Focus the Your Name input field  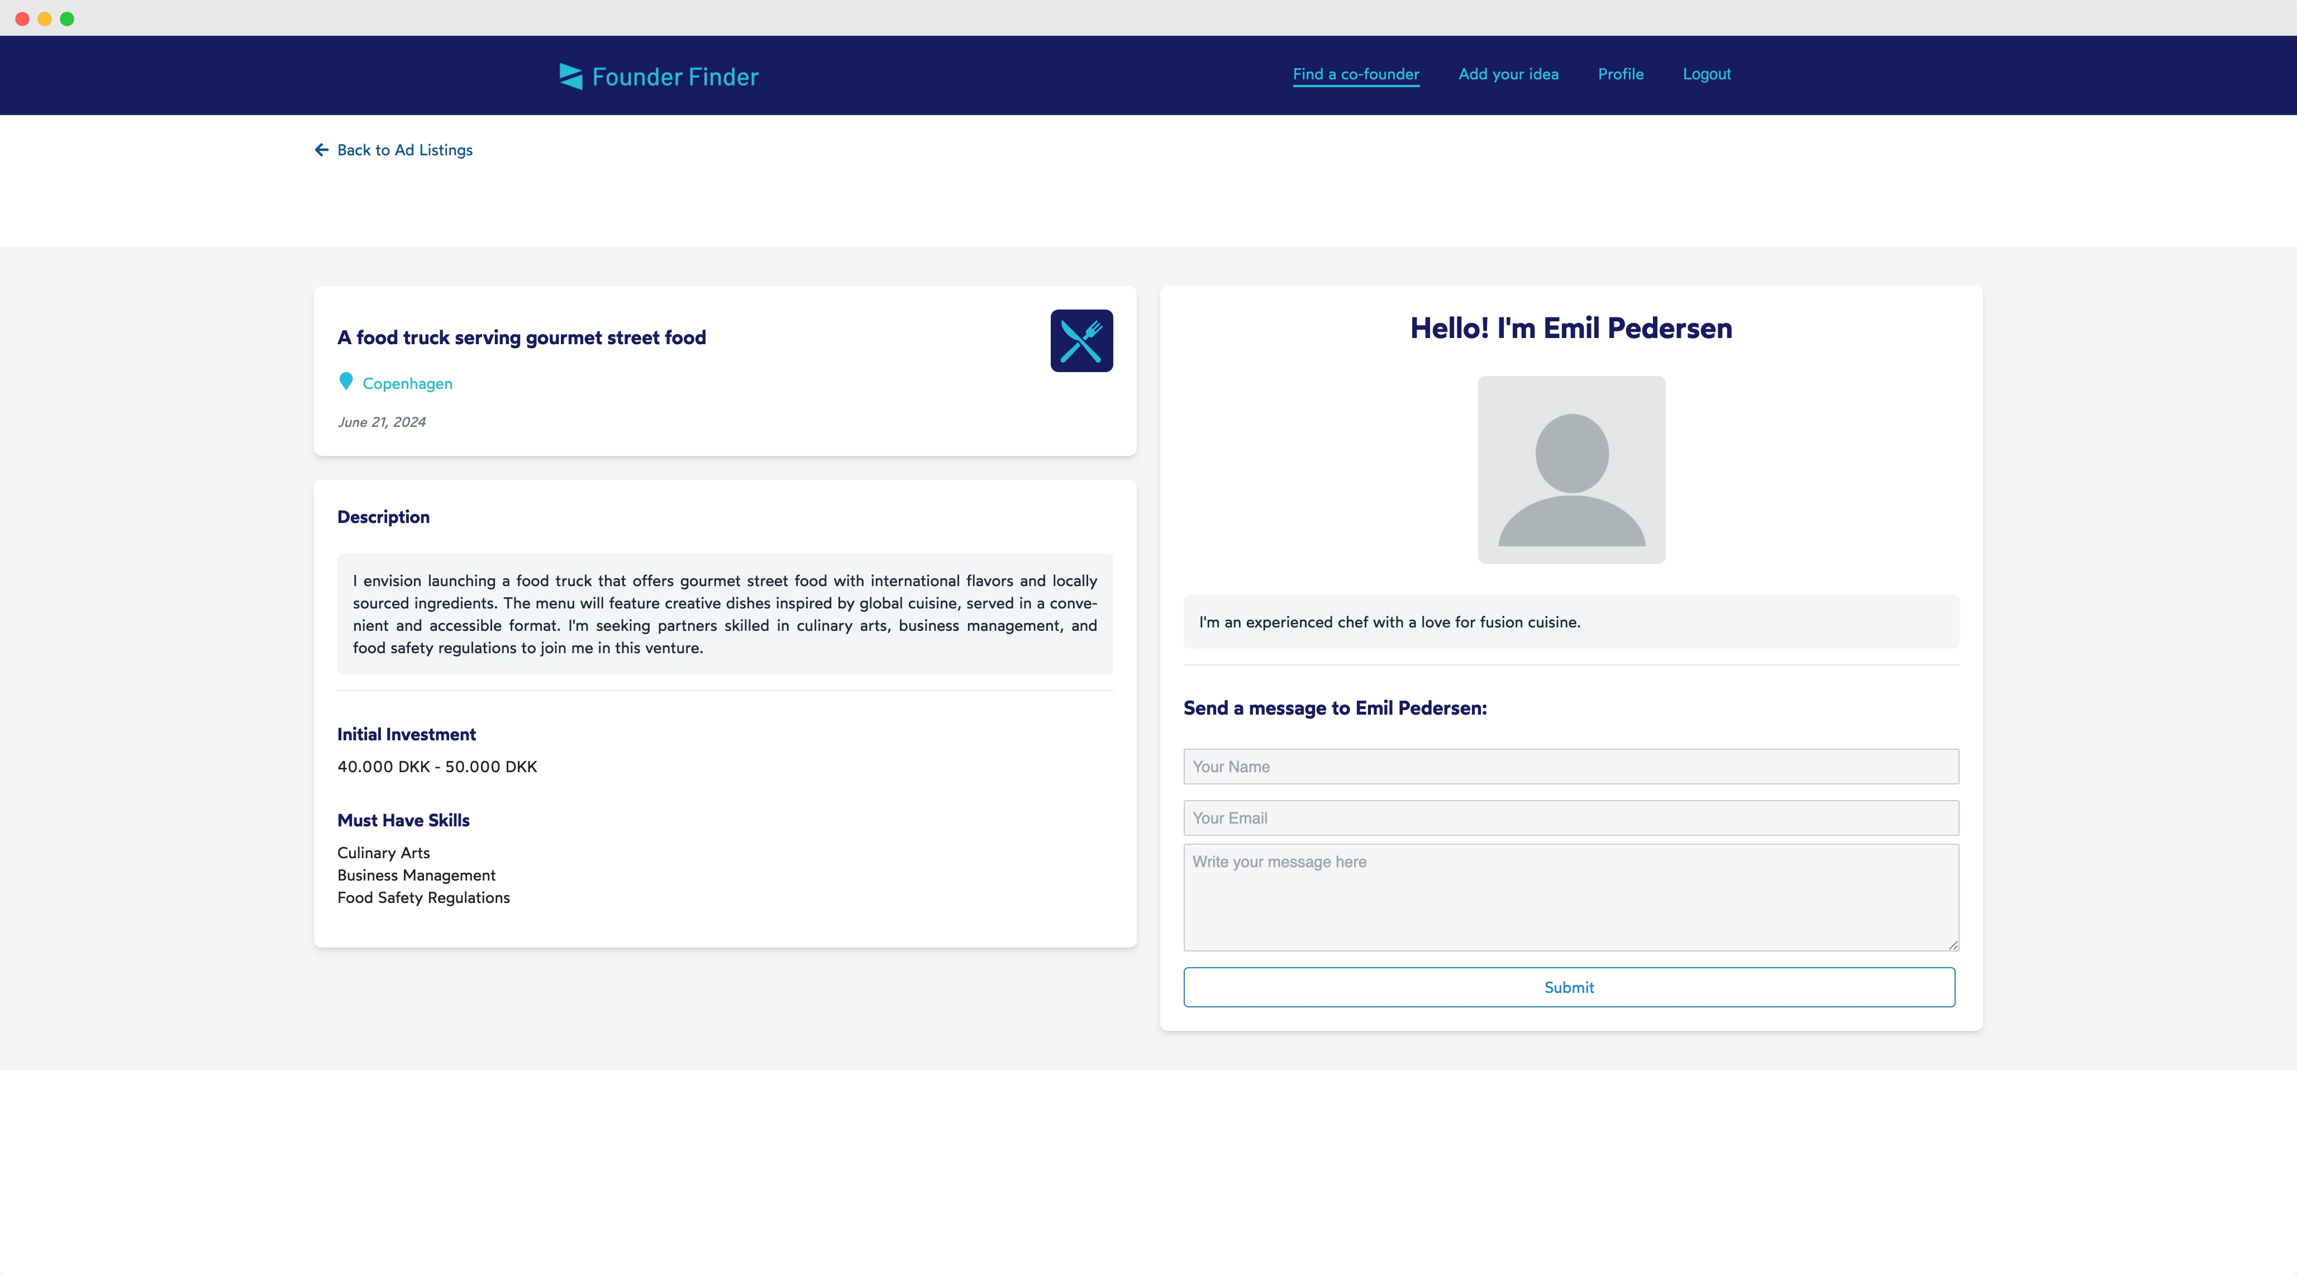[1570, 767]
